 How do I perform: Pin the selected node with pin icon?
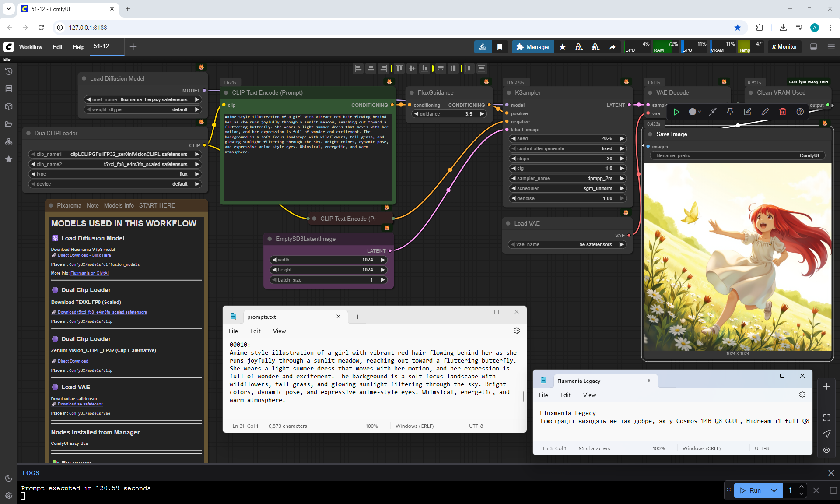(x=730, y=112)
